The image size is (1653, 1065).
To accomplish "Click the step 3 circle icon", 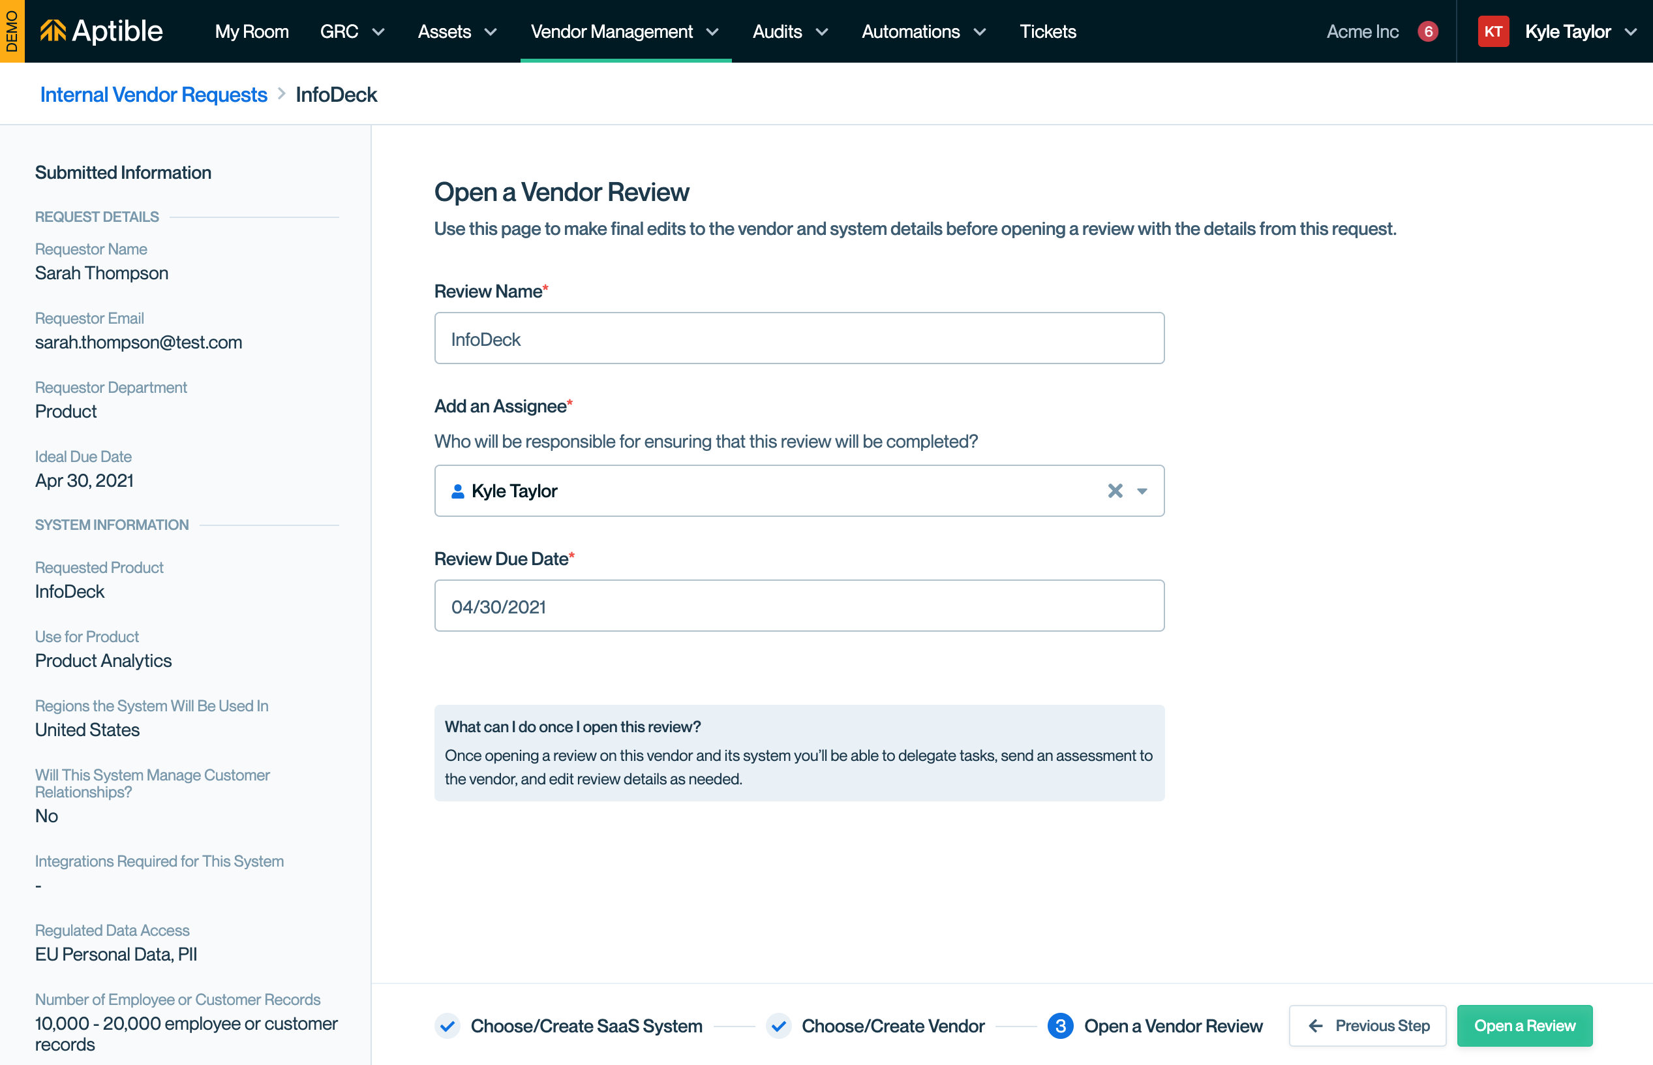I will pos(1060,1026).
